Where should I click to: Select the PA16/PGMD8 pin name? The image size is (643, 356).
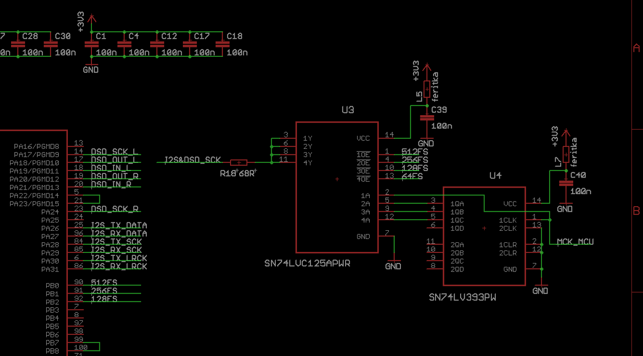tap(37, 146)
